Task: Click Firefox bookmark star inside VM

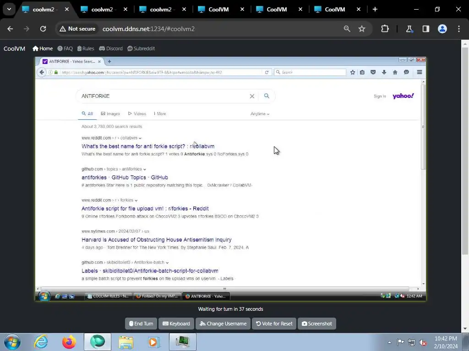Action: click(x=353, y=72)
